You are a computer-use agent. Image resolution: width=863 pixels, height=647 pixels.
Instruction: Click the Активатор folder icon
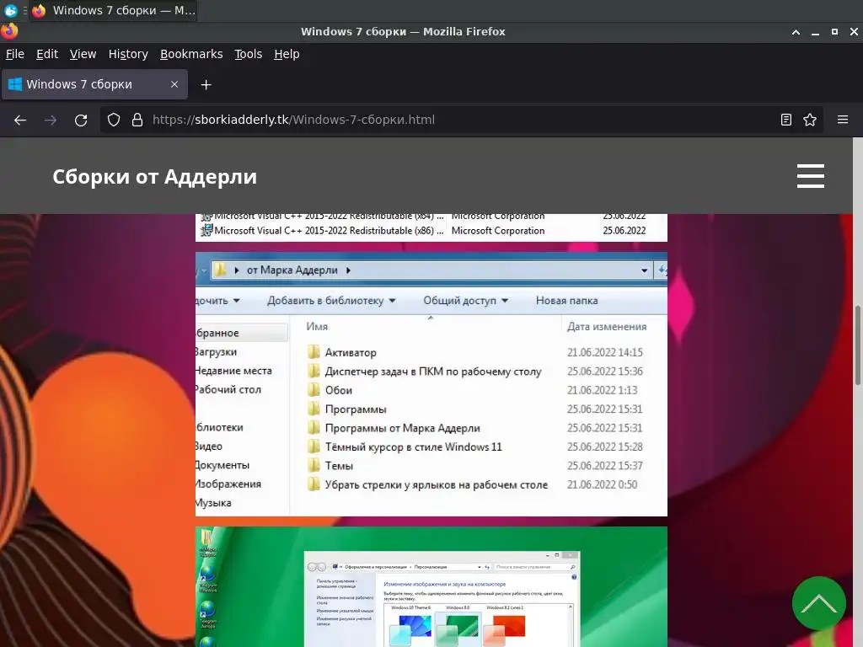[x=314, y=352]
